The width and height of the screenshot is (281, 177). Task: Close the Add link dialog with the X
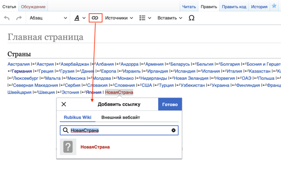pos(64,104)
